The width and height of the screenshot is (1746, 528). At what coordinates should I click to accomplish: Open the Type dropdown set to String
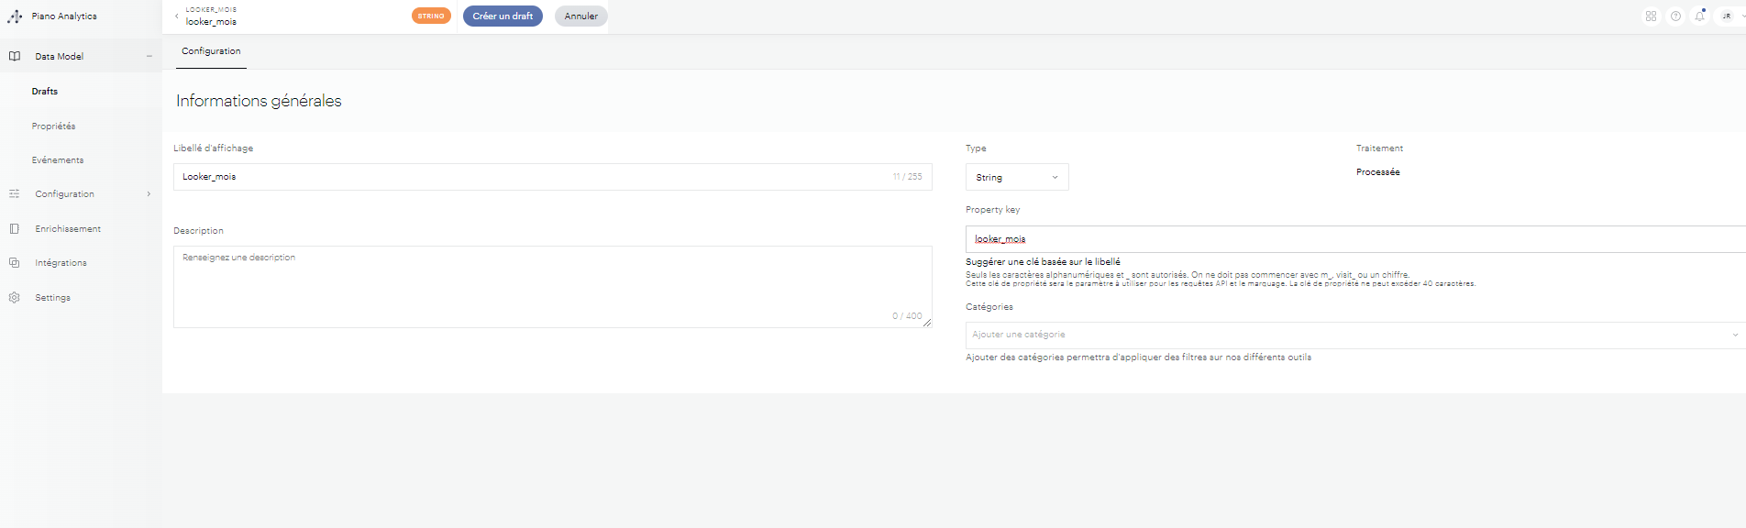click(1016, 177)
